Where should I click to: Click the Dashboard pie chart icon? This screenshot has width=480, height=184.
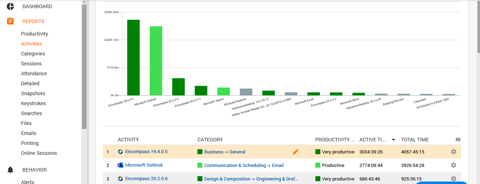point(10,6)
